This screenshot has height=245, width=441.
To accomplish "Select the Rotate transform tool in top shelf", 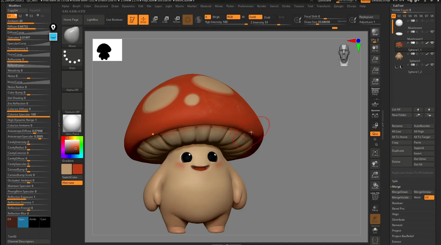I will [x=177, y=20].
